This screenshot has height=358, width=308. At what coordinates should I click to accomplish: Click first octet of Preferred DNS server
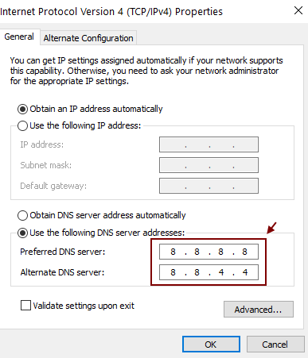(x=173, y=252)
